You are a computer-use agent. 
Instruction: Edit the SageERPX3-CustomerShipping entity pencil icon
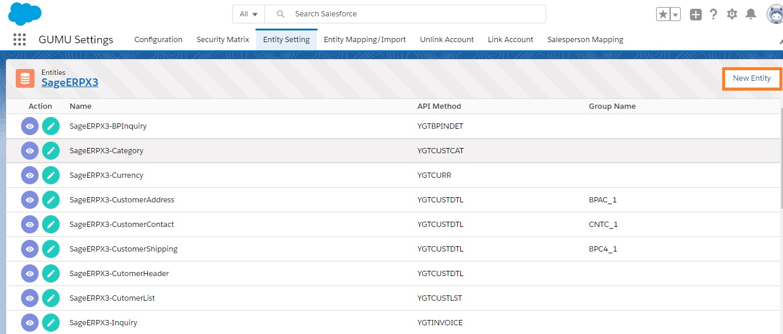51,249
